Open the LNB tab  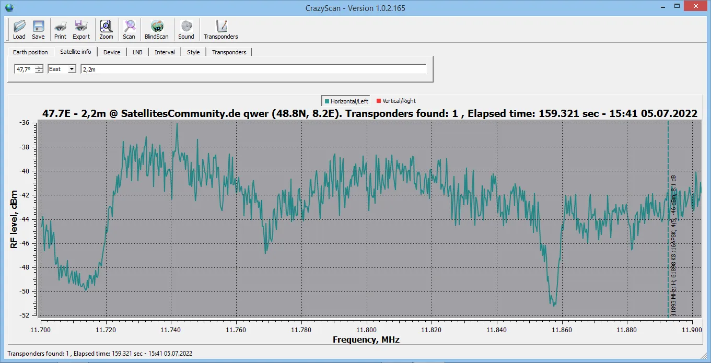137,52
